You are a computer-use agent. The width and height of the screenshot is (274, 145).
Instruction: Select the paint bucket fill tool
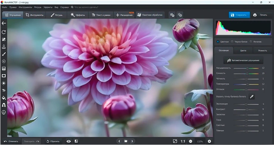(4, 98)
